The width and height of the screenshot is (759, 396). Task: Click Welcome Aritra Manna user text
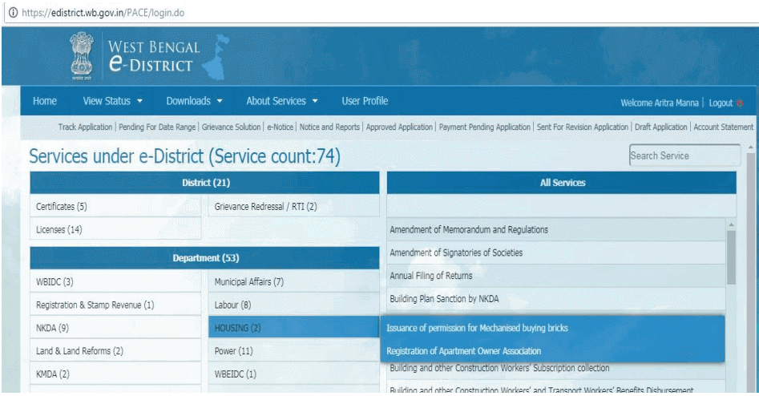(x=660, y=103)
